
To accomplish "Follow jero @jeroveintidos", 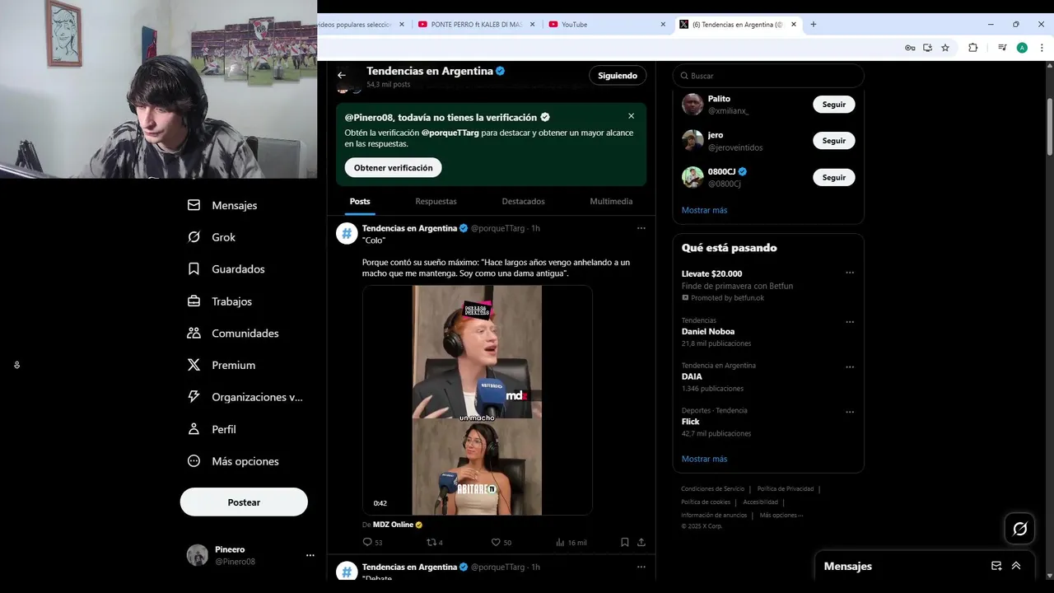I will click(833, 141).
